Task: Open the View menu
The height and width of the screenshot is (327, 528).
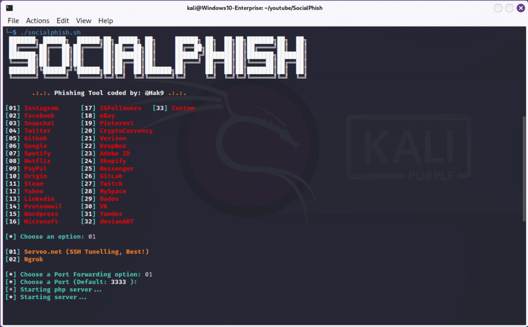Action: pyautogui.click(x=84, y=21)
